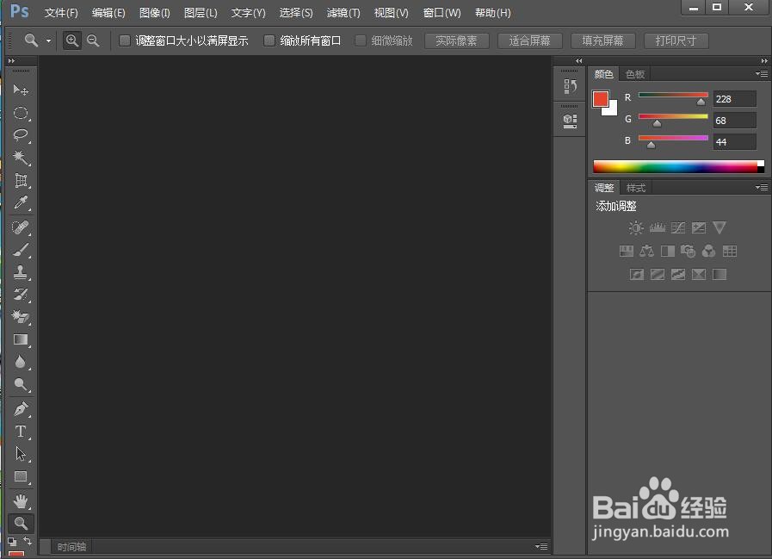772x559 pixels.
Task: Select the History Brush tool
Action: pyautogui.click(x=21, y=295)
